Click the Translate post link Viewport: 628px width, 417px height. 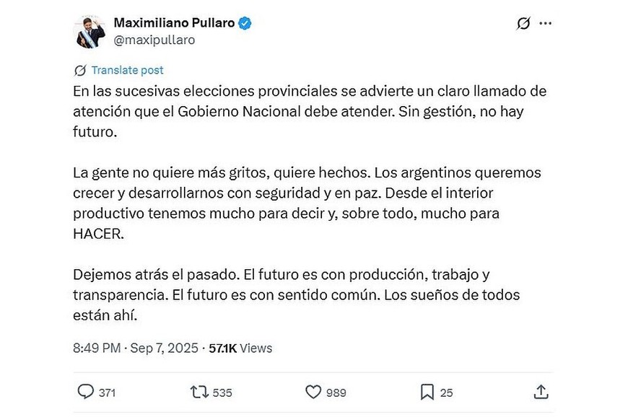127,71
